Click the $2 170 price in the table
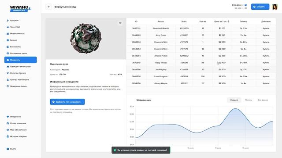 click(x=222, y=28)
